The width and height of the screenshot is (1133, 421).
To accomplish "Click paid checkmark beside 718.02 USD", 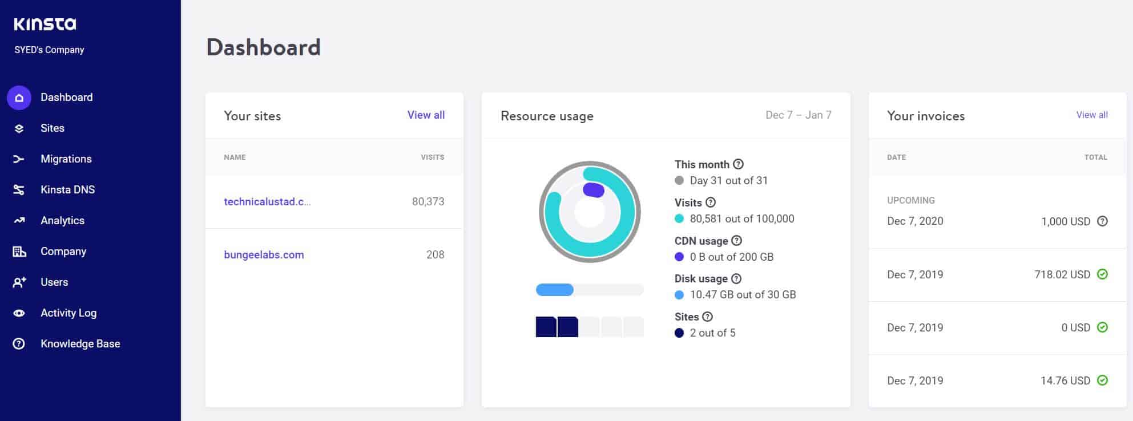I will point(1102,274).
